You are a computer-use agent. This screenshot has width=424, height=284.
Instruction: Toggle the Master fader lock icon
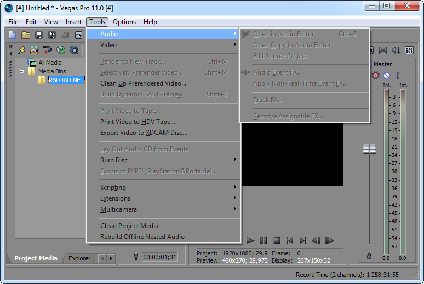tap(369, 255)
